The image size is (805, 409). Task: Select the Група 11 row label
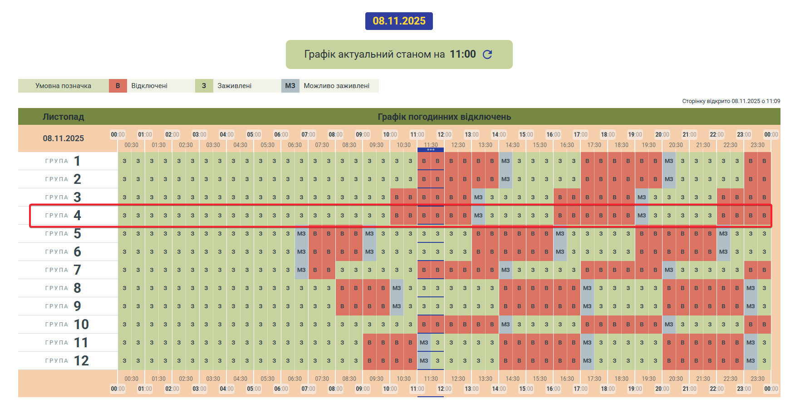point(67,343)
